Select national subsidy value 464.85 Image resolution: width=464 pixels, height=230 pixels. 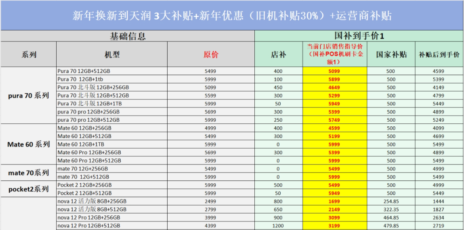(x=391, y=218)
